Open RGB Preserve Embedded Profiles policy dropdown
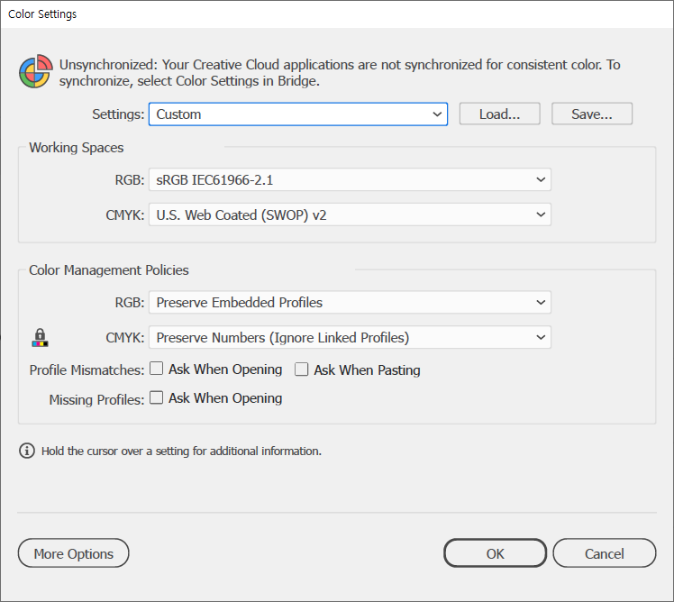The image size is (674, 602). point(350,303)
